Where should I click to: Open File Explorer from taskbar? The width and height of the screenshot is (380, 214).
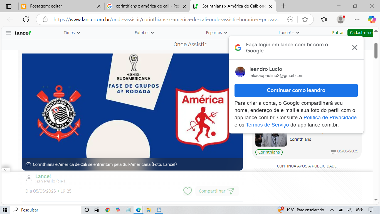[x=149, y=210]
